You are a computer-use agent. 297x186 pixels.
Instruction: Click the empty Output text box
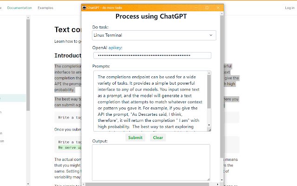click(151, 162)
